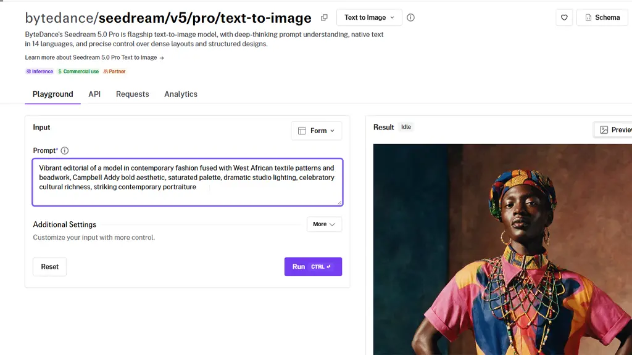632x355 pixels.
Task: Show the Prompt info tooltip icon
Action: coord(64,150)
